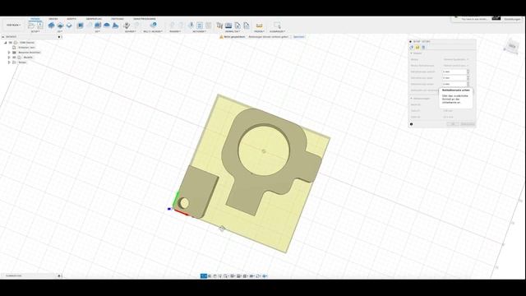This screenshot has height=296, width=526.
Task: Open the tool library from Verwalten
Action: (x=219, y=25)
